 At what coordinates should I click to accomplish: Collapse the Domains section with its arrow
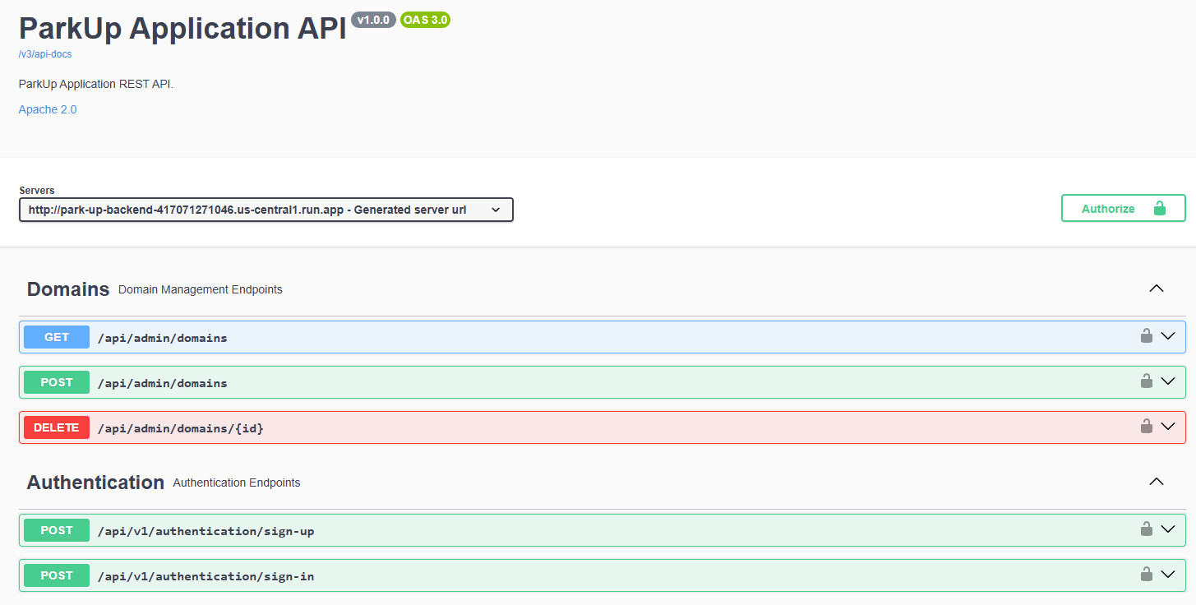coord(1157,289)
